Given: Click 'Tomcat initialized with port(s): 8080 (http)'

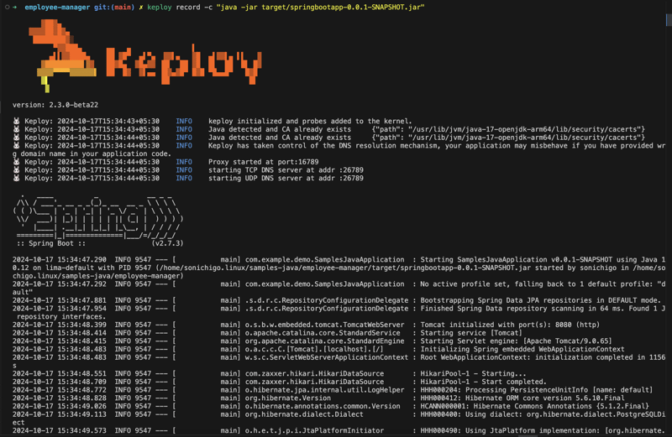Looking at the screenshot, I should 510,325.
